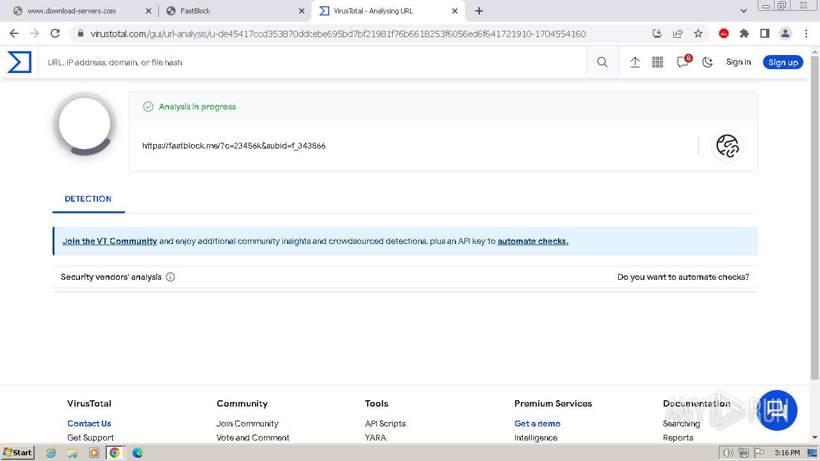This screenshot has width=820, height=461.
Task: Open the notifications comment icon
Action: (682, 62)
